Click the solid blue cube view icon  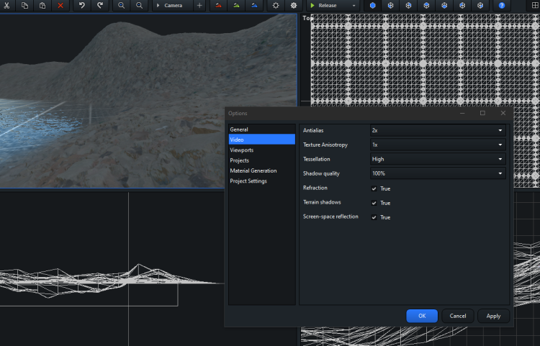373,5
